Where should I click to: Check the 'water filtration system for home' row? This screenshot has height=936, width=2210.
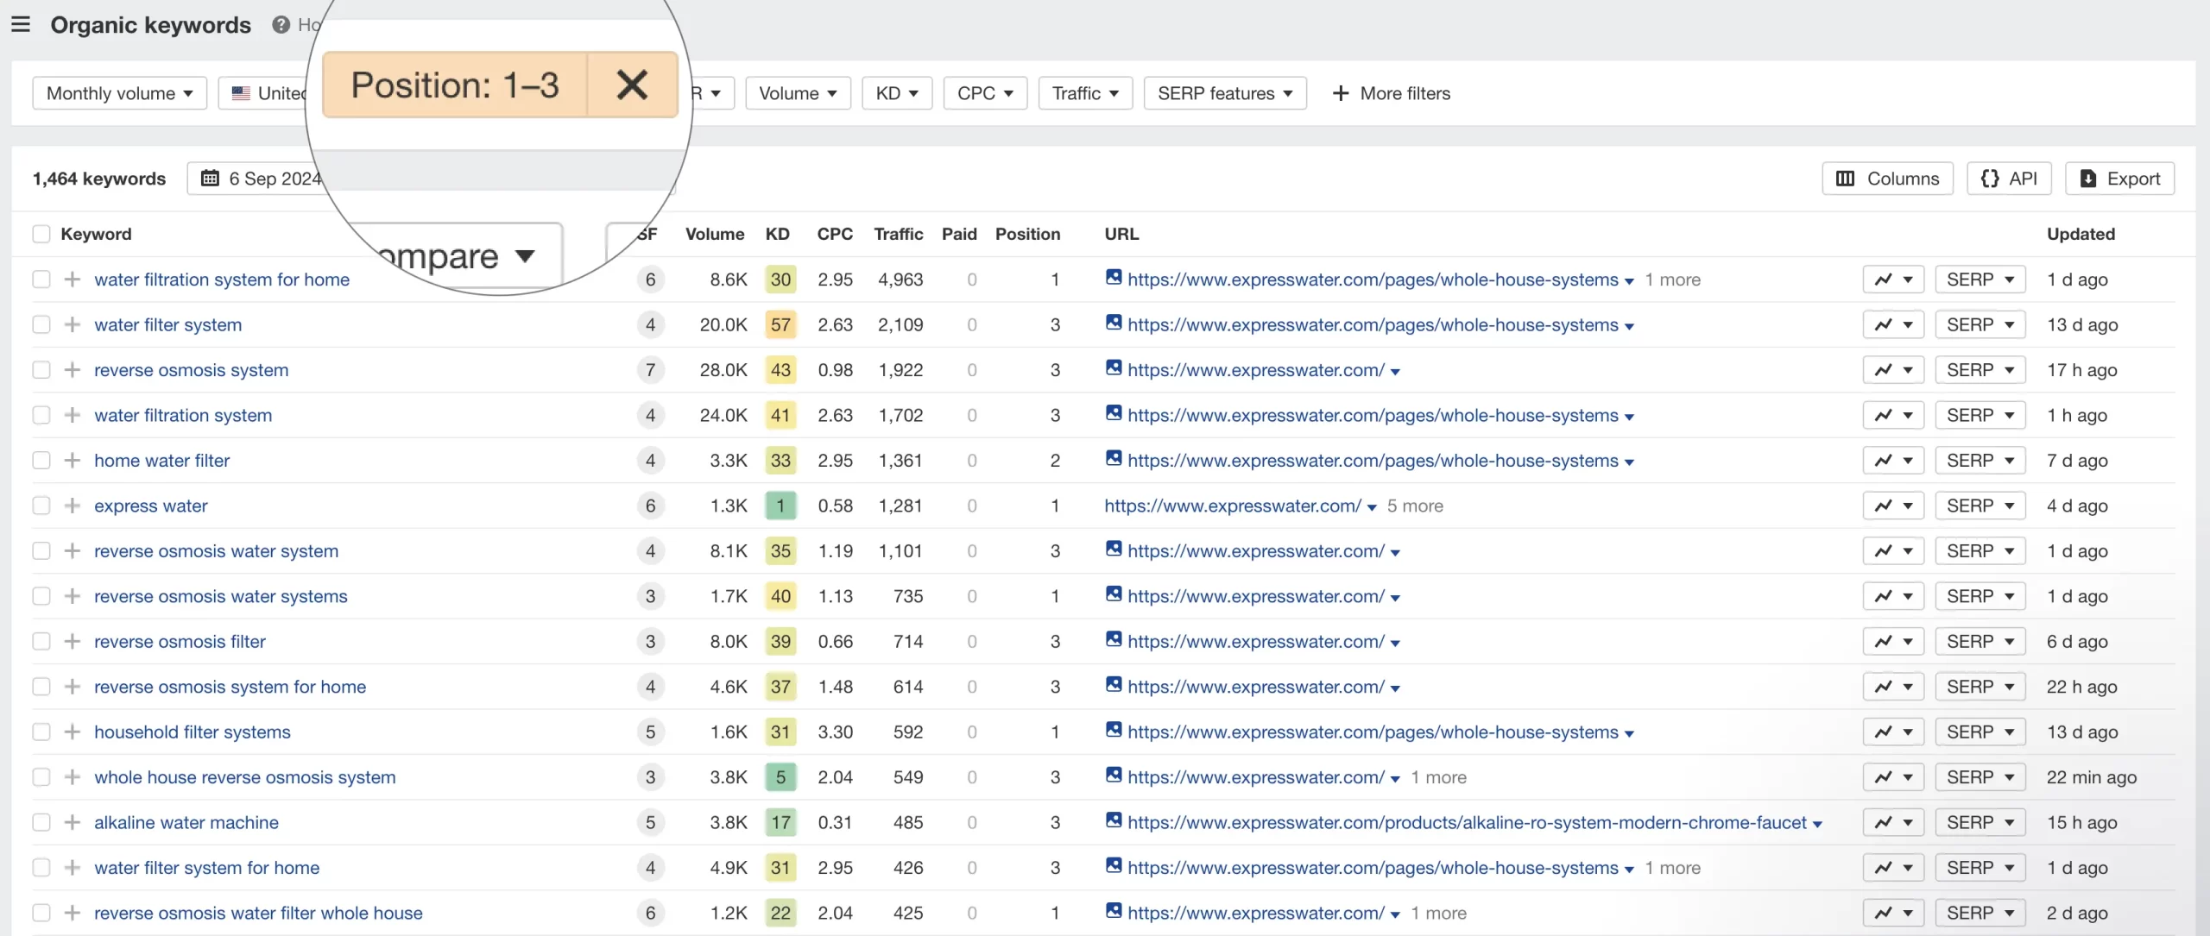click(41, 280)
